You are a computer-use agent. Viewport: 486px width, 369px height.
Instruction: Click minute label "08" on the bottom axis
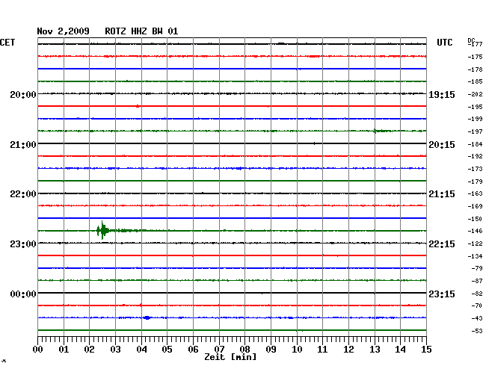244,349
